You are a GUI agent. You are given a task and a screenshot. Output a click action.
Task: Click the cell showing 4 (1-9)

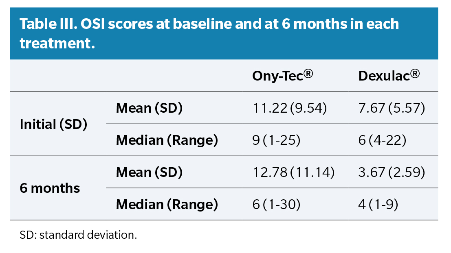point(378,205)
